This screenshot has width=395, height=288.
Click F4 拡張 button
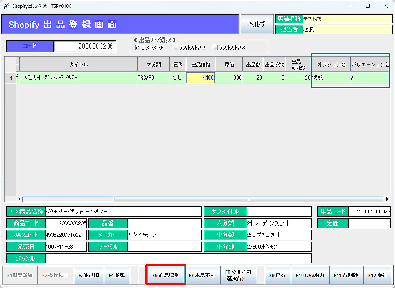coord(117,275)
